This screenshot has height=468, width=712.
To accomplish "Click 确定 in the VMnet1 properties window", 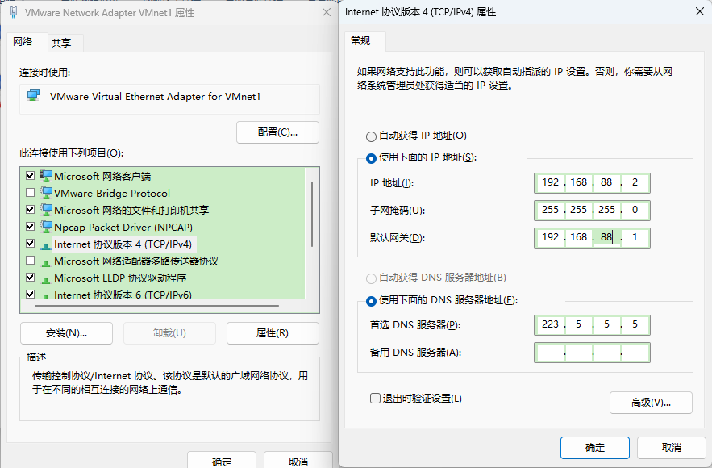I will click(222, 462).
